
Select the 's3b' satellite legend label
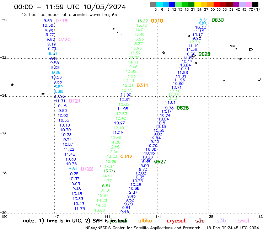[x=221, y=221]
